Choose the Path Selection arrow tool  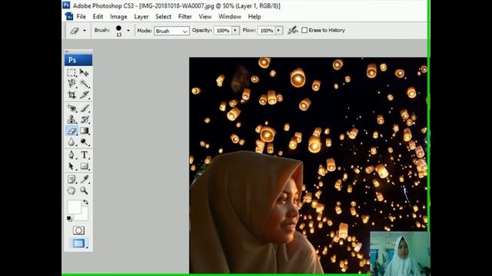[x=71, y=166]
